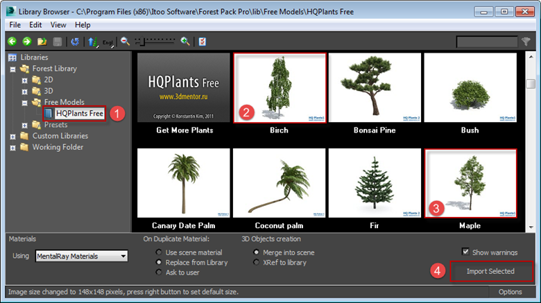Image resolution: width=541 pixels, height=303 pixels.
Task: Click the blue refresh icon
Action: point(75,42)
